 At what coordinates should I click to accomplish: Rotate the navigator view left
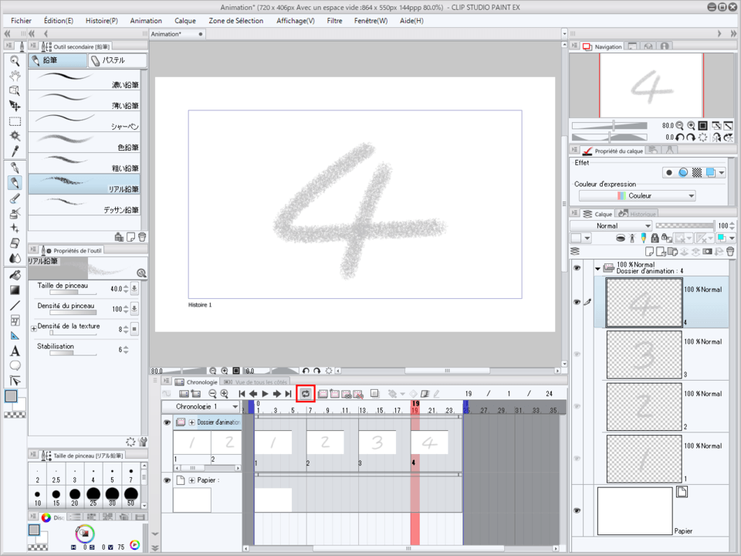tap(679, 137)
